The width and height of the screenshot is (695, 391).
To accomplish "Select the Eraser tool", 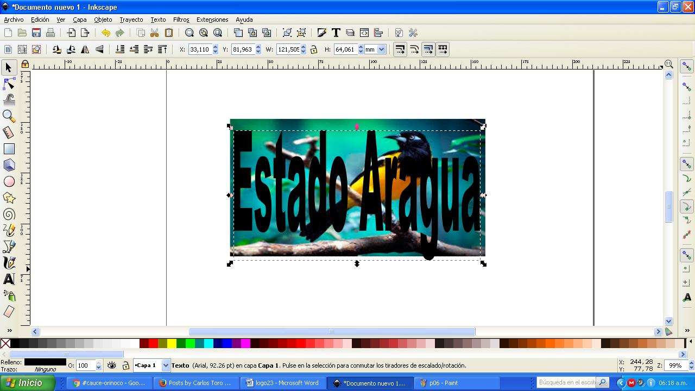I will point(9,312).
